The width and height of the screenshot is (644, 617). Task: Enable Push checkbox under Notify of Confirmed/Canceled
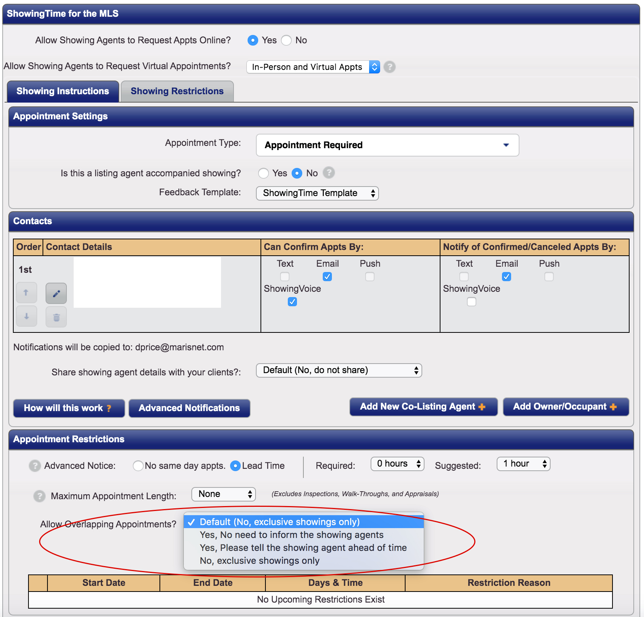(x=549, y=277)
